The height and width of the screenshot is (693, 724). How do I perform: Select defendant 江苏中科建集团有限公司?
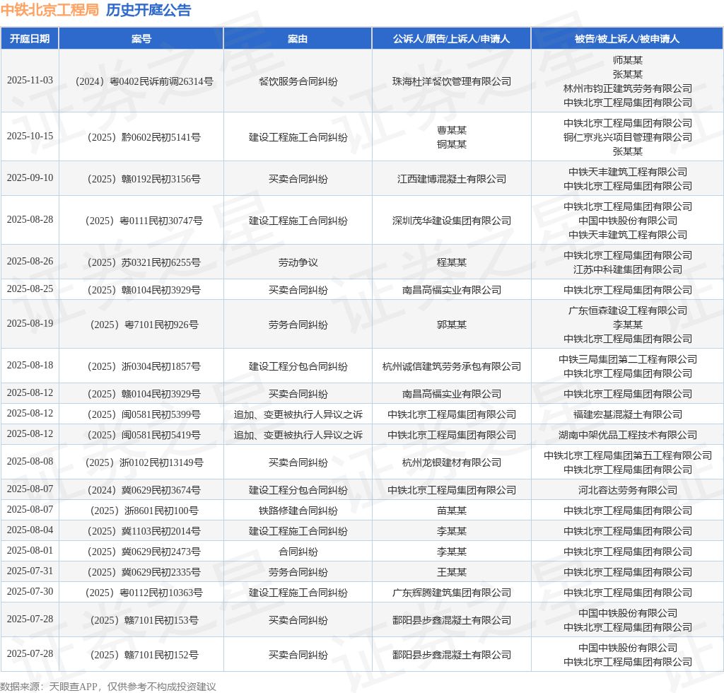pyautogui.click(x=628, y=269)
